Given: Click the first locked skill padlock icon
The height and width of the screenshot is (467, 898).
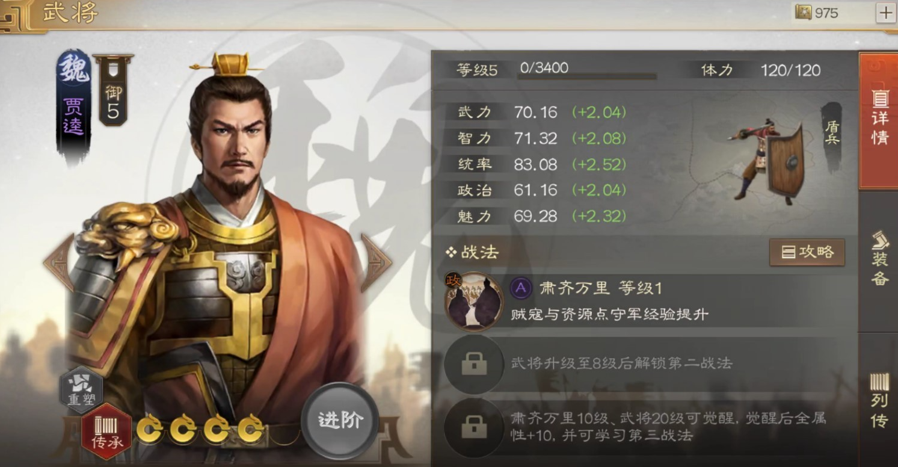Looking at the screenshot, I should 473,364.
